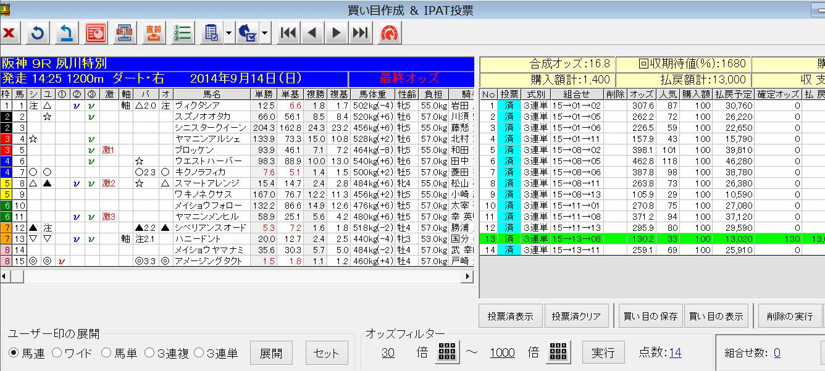Click the 削除の実行 button

790,316
